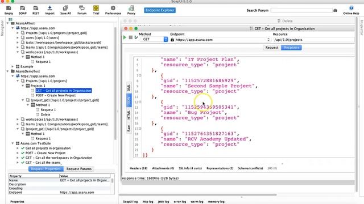Click the Save All toolbar icon
364x204 pixels.
coord(65,10)
